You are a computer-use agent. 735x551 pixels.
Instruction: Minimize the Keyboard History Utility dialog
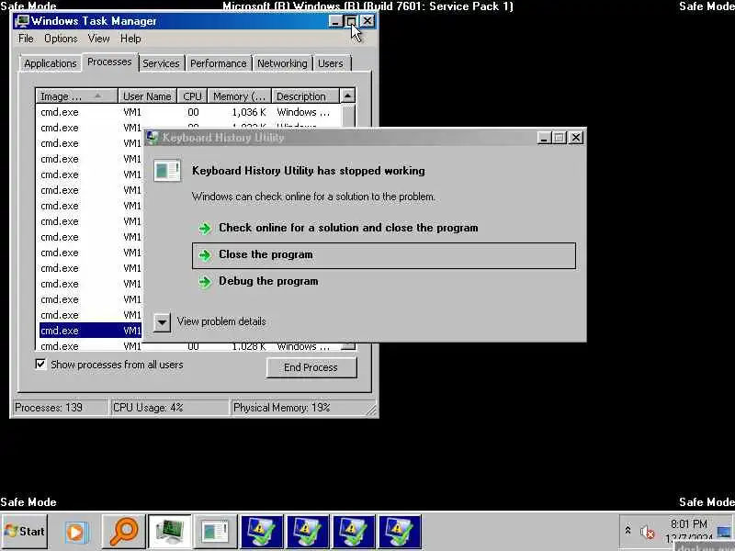point(543,137)
